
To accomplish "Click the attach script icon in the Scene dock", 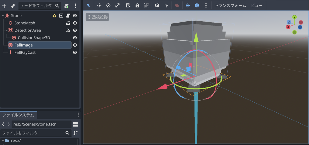I will coord(67,6).
